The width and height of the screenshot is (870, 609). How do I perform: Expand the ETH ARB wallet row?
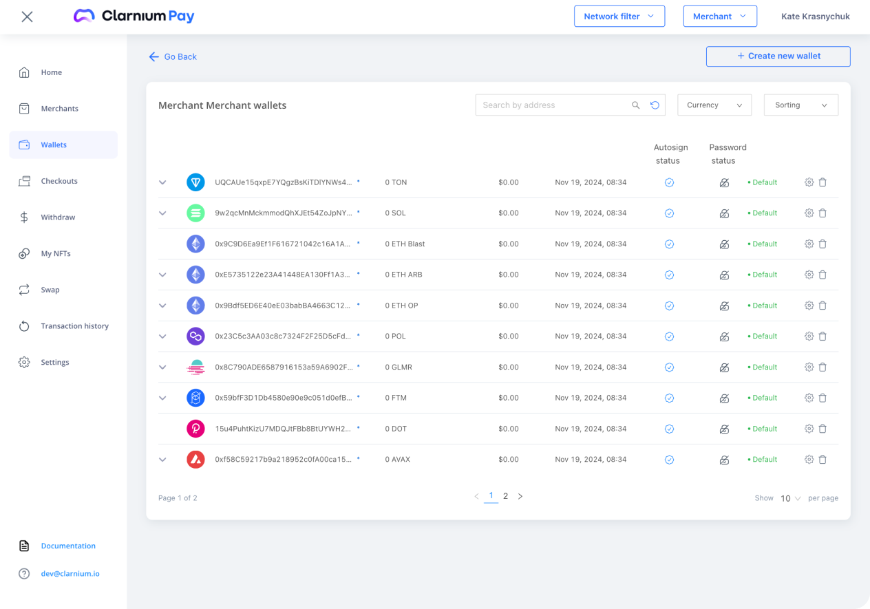162,275
